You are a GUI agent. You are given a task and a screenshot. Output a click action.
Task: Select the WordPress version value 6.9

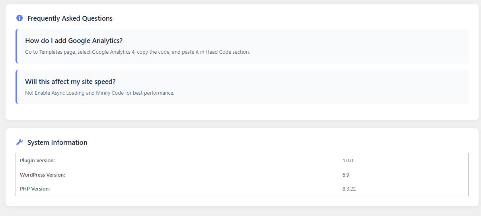346,175
